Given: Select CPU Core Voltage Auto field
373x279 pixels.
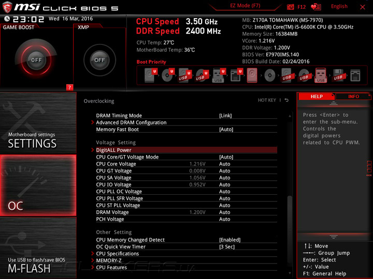Looking at the screenshot, I should [224, 164].
